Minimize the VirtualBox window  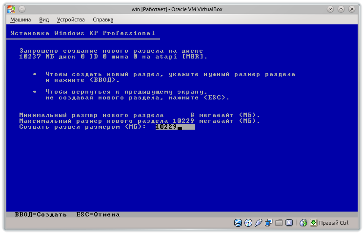click(x=330, y=9)
